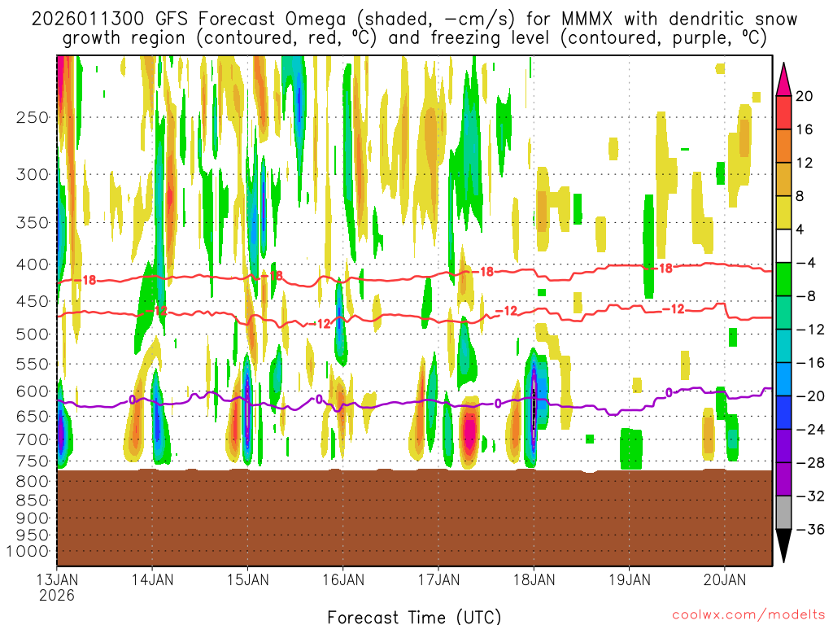Image resolution: width=833 pixels, height=625 pixels.
Task: Select the 20JAN time axis label
Action: click(x=724, y=579)
